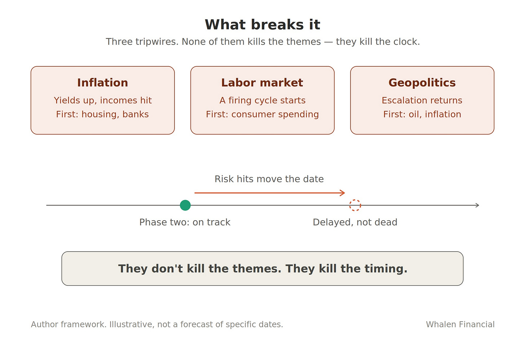
Task: Click the 'Delayed, not dead' label
Action: click(x=355, y=222)
